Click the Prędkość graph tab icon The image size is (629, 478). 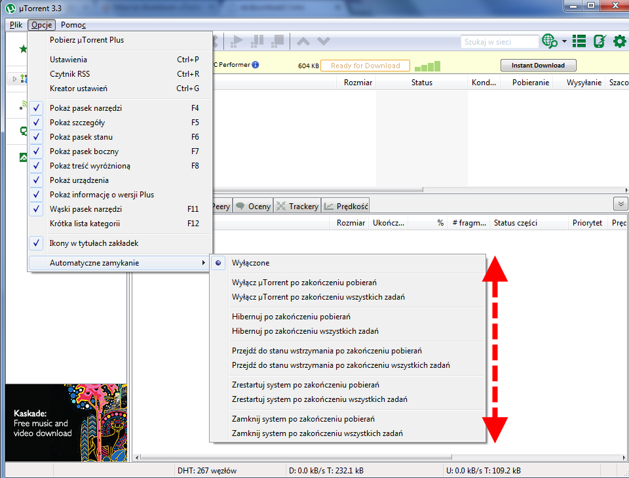[329, 207]
